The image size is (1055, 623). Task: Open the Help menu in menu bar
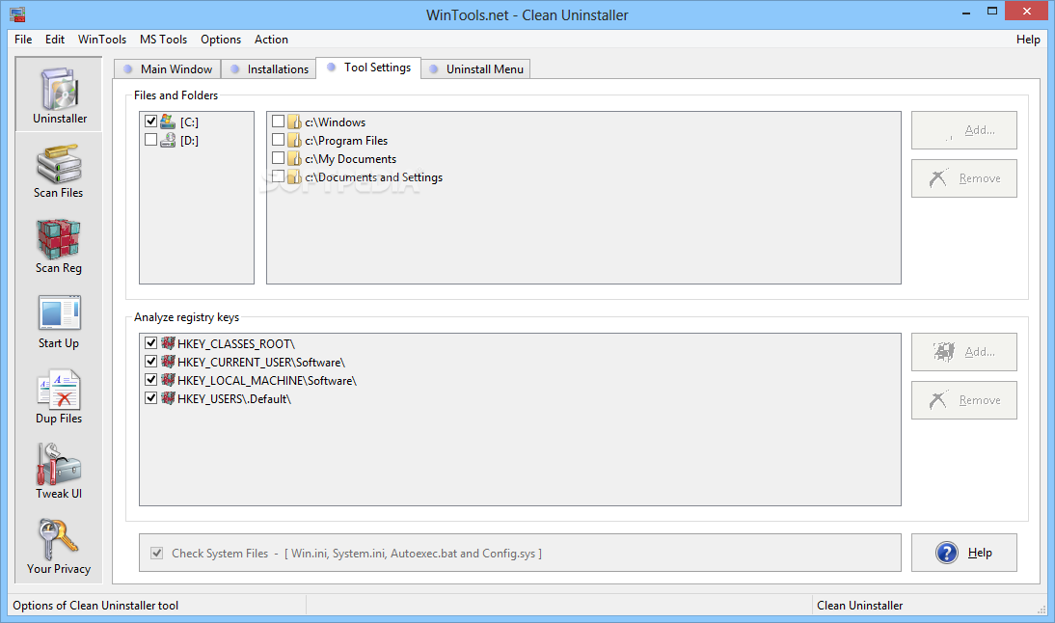click(x=1028, y=39)
